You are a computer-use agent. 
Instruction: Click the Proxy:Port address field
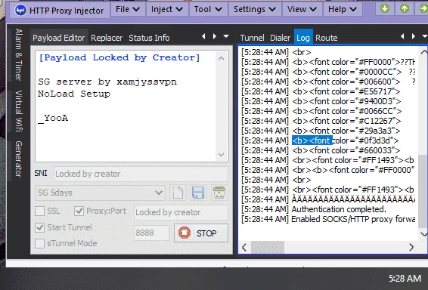tap(181, 212)
